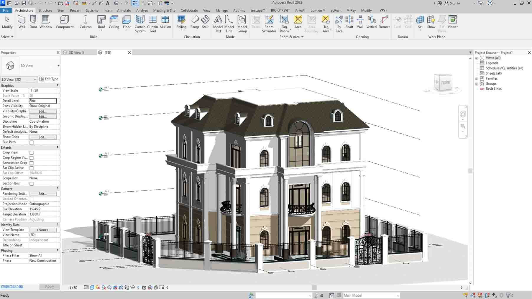This screenshot has width=532, height=299.
Task: Click the Roof tool icon
Action: pyautogui.click(x=101, y=20)
